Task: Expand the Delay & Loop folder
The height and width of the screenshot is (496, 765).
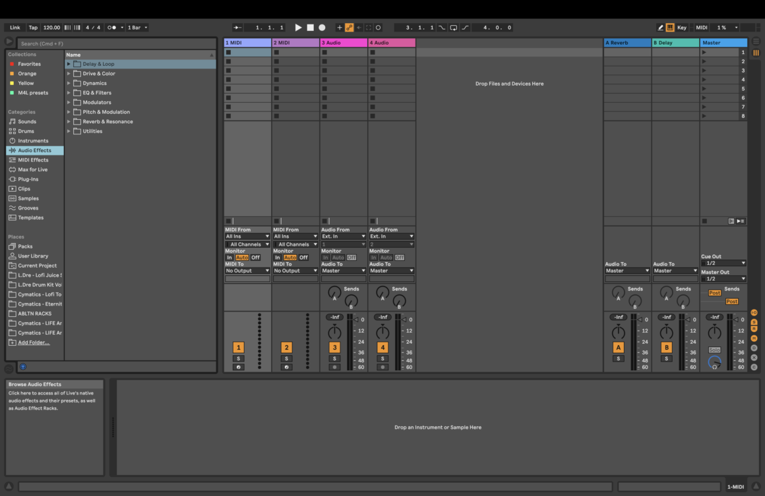Action: click(x=68, y=63)
